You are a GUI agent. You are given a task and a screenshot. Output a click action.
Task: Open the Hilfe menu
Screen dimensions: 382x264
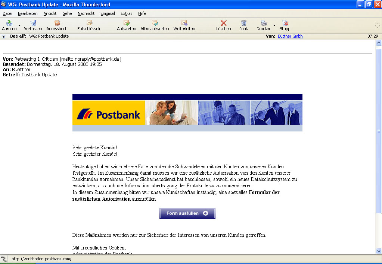click(x=142, y=14)
